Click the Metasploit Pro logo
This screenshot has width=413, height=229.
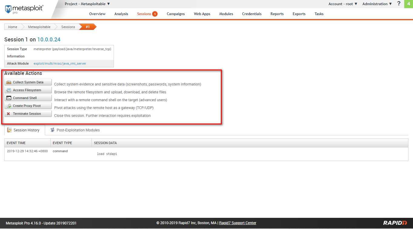24,9
